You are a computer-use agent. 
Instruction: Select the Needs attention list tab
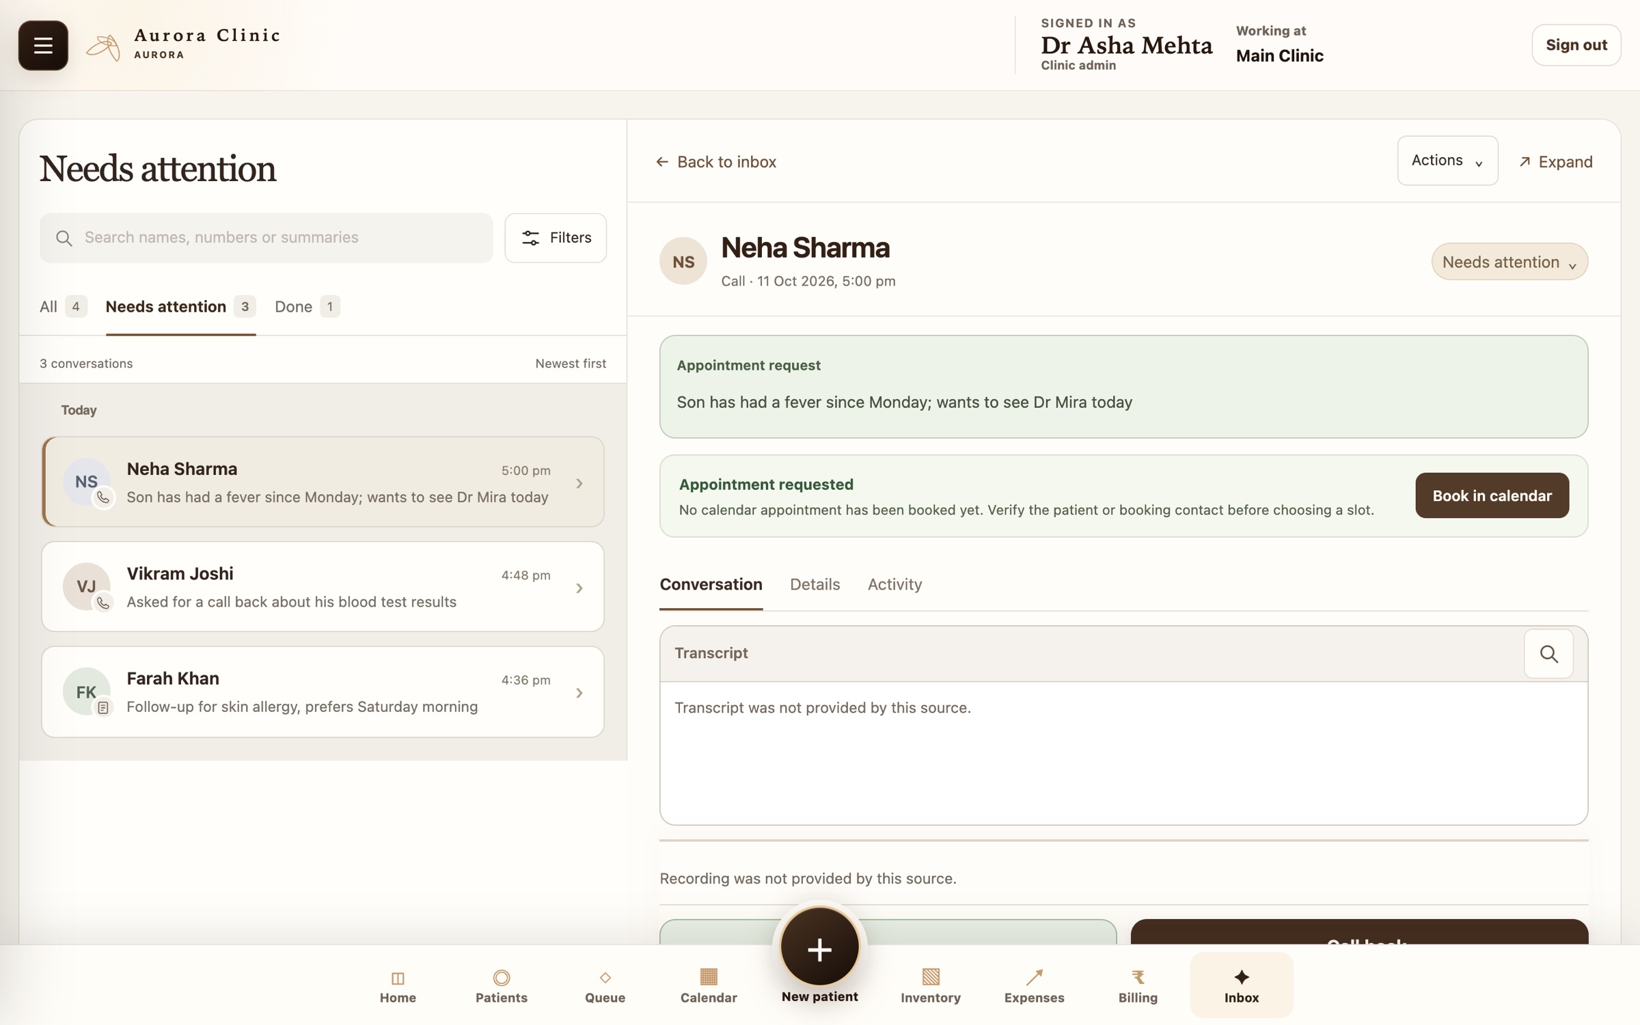[180, 307]
